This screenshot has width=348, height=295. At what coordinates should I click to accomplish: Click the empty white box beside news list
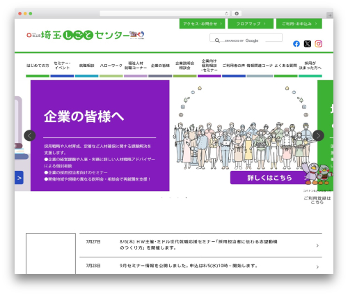(51, 254)
